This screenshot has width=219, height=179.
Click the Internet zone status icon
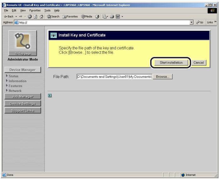pos(183,175)
